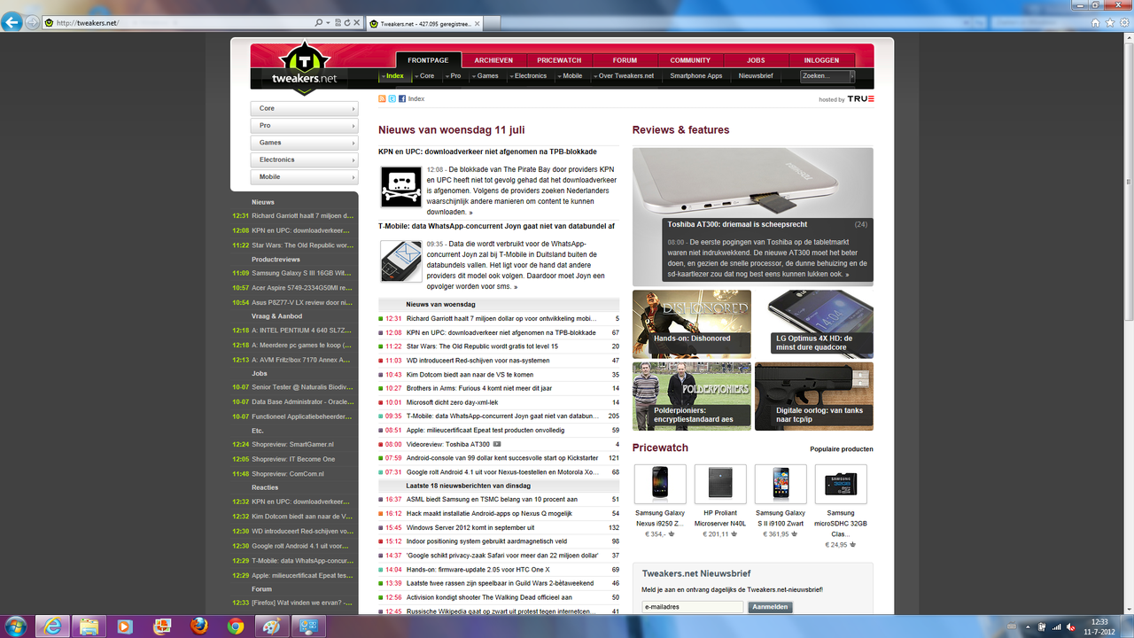Expand the Electronics sidebar menu
Viewport: 1134px width, 638px height.
coord(304,159)
